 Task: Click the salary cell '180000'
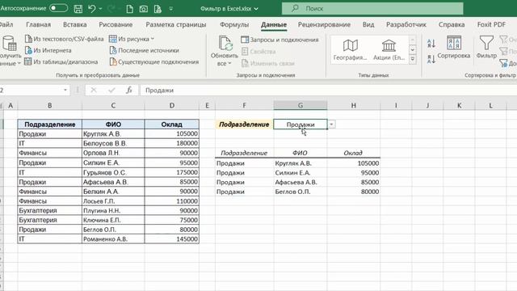click(x=172, y=143)
